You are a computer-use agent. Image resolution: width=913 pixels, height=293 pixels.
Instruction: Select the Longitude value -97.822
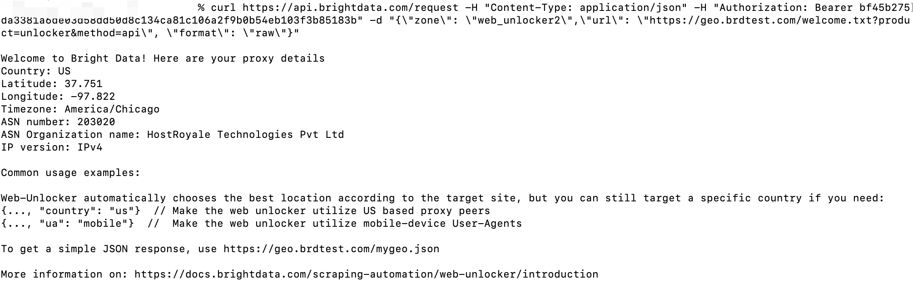pyautogui.click(x=93, y=97)
